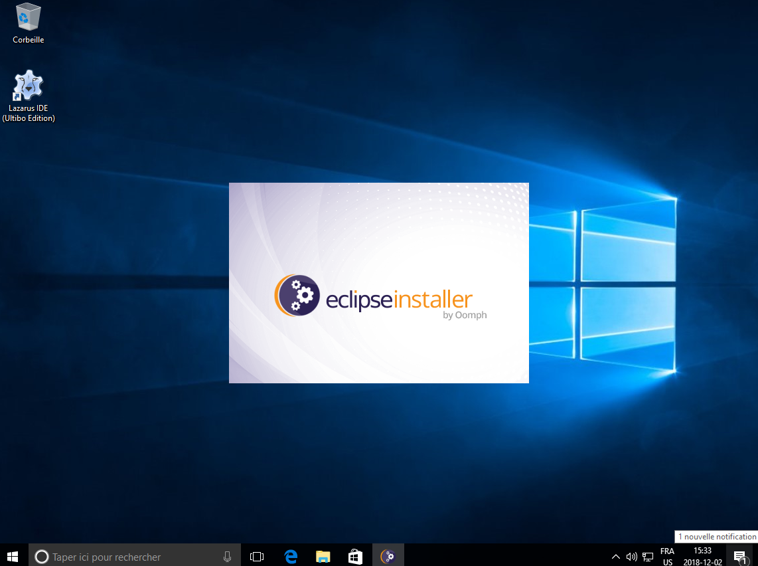Image resolution: width=758 pixels, height=566 pixels.
Task: Open the Microsoft Store taskbar icon
Action: tap(355, 556)
